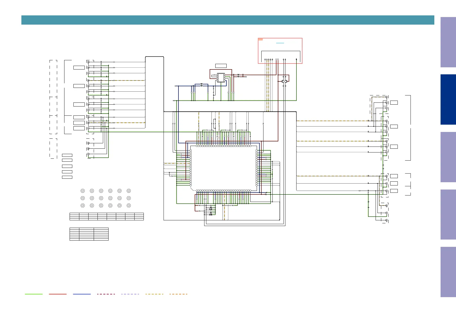Open the bottom-most purple side tab
456x322 pixels.
(x=448, y=272)
